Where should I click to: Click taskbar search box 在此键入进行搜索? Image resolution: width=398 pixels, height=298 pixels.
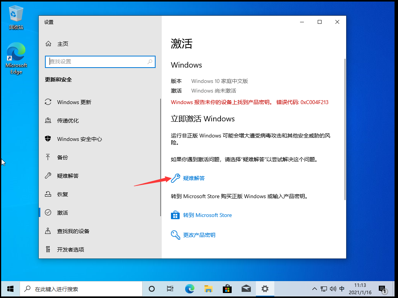pyautogui.click(x=81, y=289)
